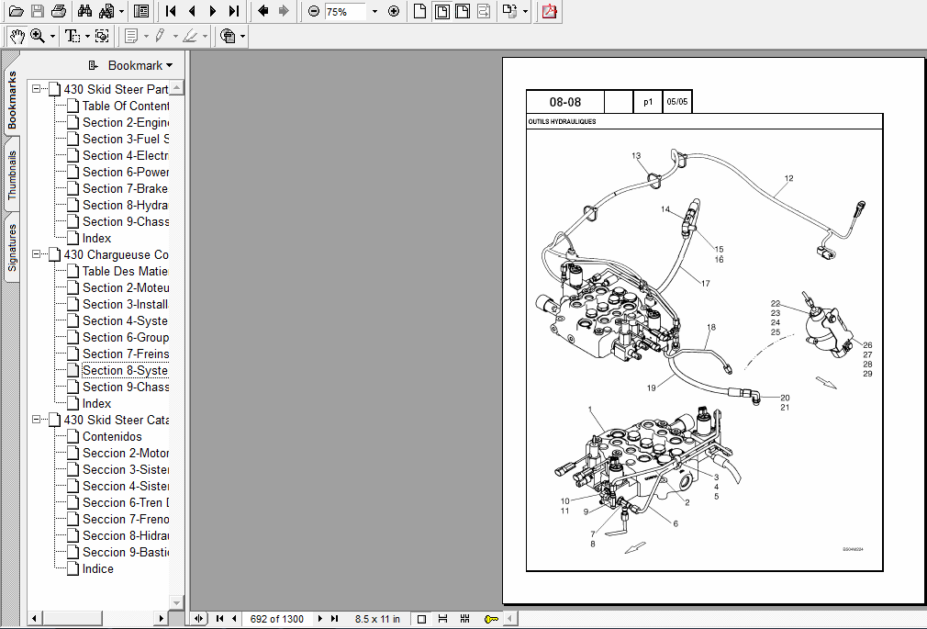
Task: Click the Print icon
Action: 59,11
